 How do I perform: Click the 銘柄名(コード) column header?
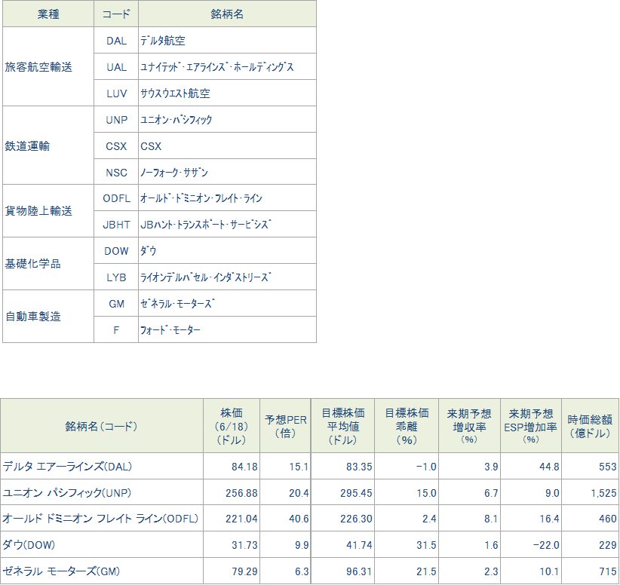tap(102, 426)
